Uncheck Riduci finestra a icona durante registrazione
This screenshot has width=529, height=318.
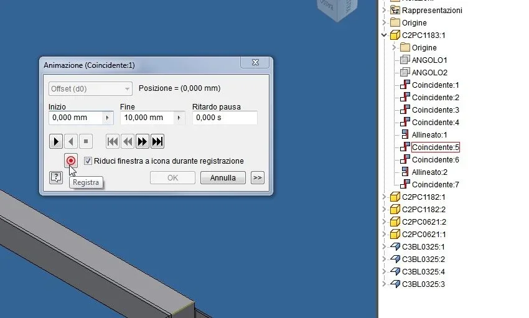click(x=88, y=161)
